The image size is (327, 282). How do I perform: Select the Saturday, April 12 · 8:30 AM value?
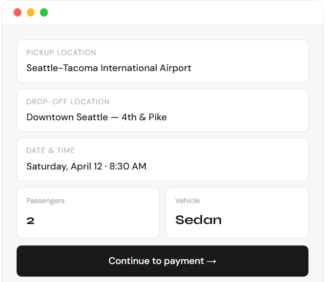86,167
